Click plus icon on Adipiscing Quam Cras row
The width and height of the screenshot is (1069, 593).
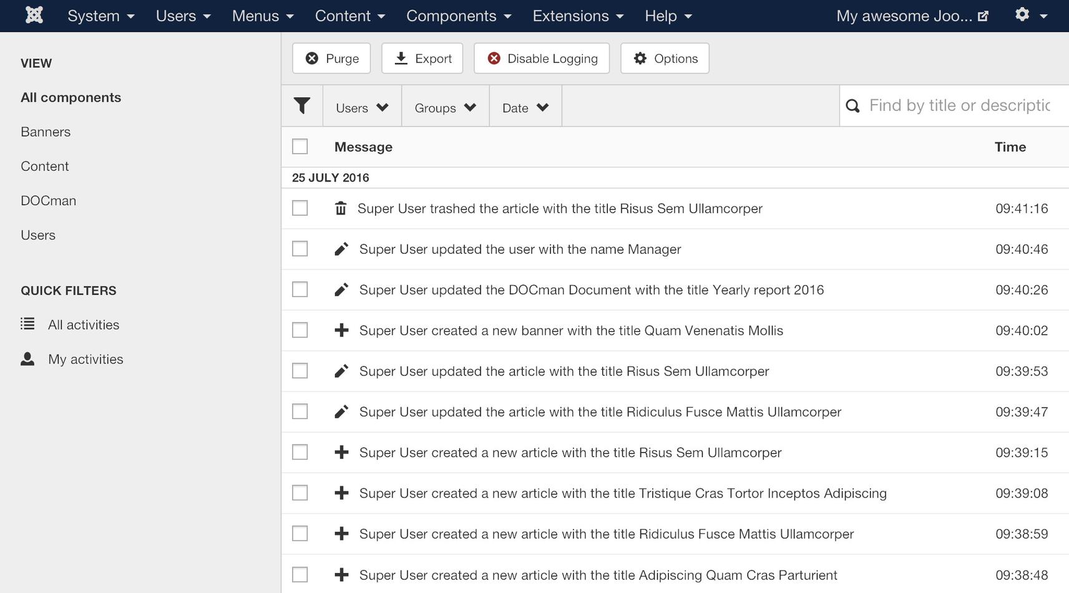[341, 575]
